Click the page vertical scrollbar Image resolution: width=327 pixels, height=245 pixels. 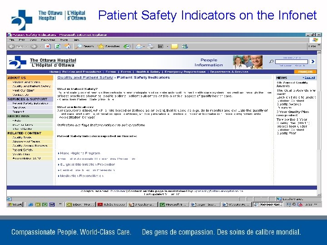319,123
